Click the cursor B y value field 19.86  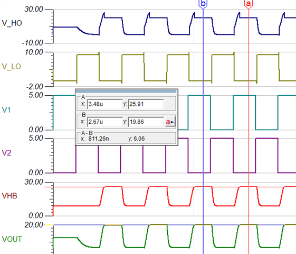[x=146, y=122]
